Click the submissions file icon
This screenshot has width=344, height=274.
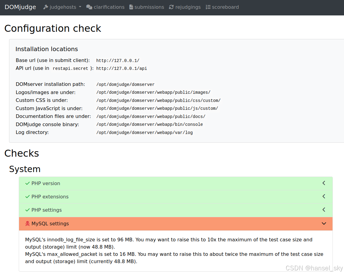coord(131,7)
